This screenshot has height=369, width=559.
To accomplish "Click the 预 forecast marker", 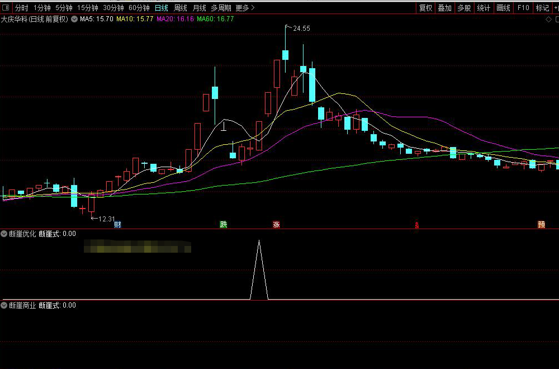I will click(541, 224).
